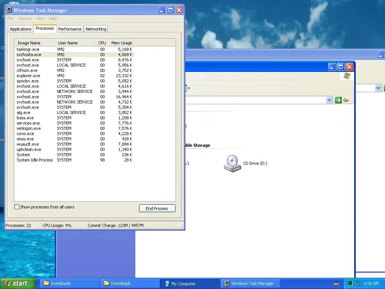Select the Processes tab
The image size is (385, 289).
point(45,28)
